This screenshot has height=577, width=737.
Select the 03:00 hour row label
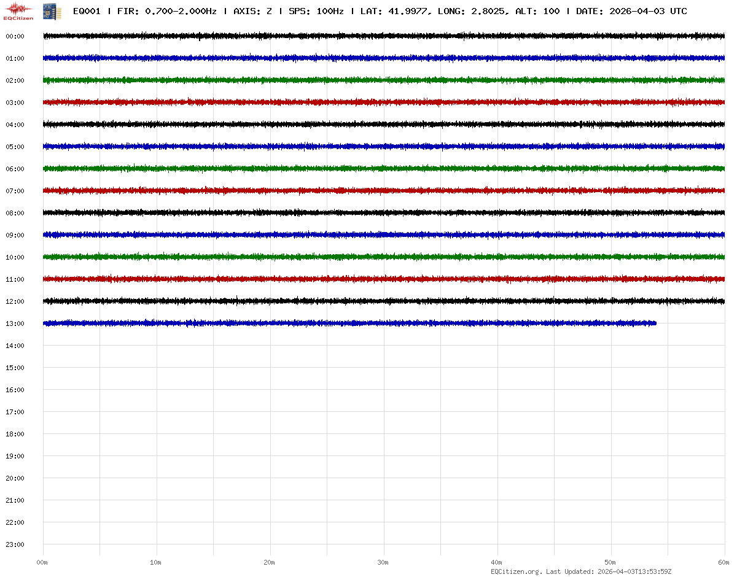pos(15,103)
